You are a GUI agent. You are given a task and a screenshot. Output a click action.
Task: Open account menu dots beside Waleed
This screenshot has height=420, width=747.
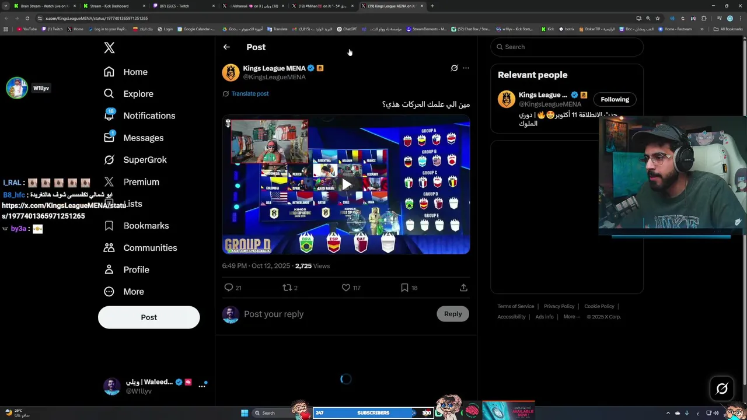pos(202,386)
